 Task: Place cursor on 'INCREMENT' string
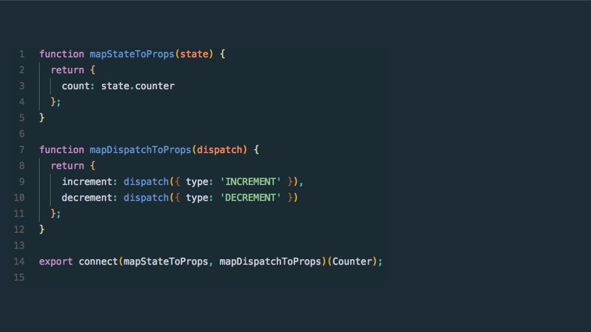point(250,182)
